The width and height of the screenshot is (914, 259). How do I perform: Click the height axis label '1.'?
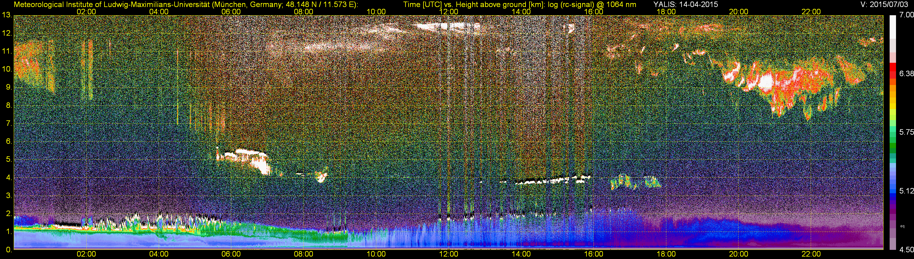[x=9, y=232]
